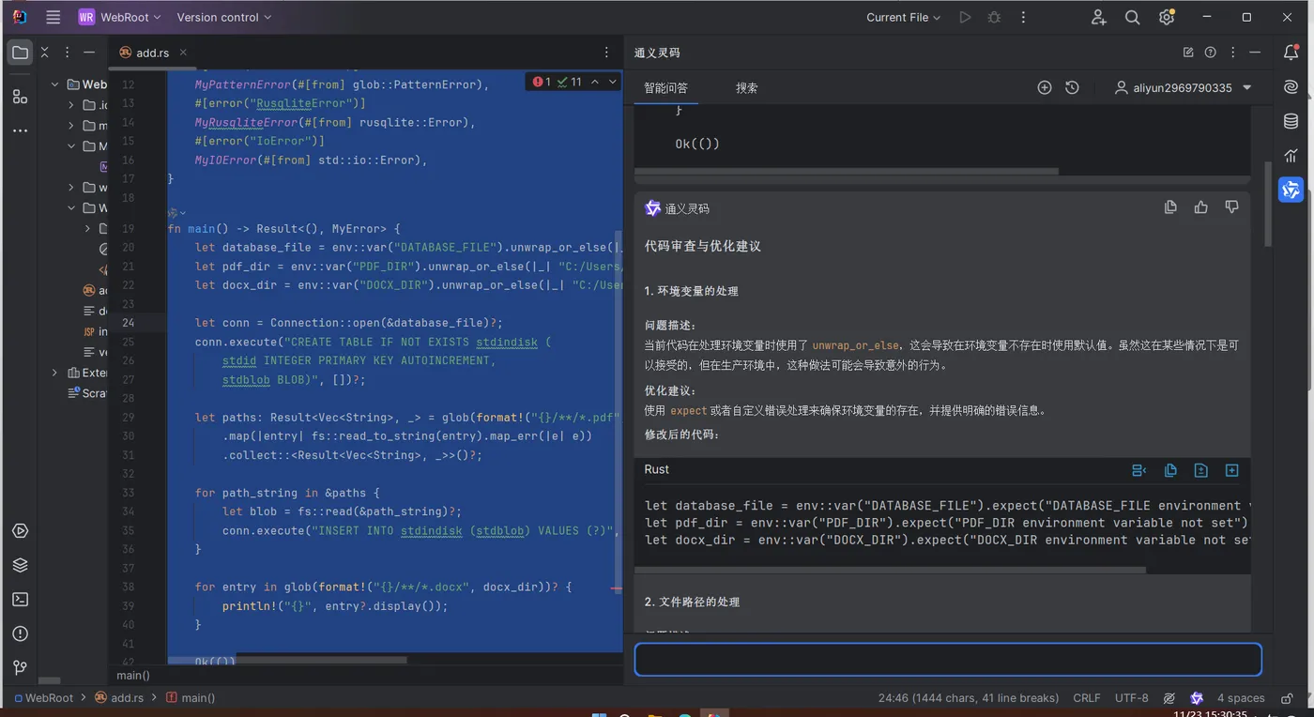Open the aliyun2969790335 account dropdown
This screenshot has width=1314, height=717.
[x=1183, y=87]
